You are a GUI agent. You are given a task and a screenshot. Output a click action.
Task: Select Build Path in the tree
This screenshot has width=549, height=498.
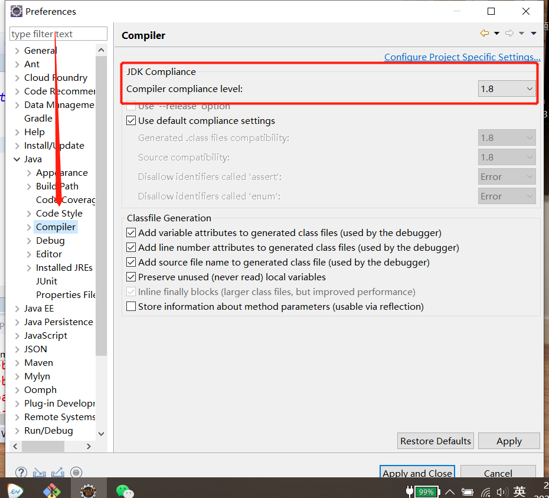[x=57, y=186]
